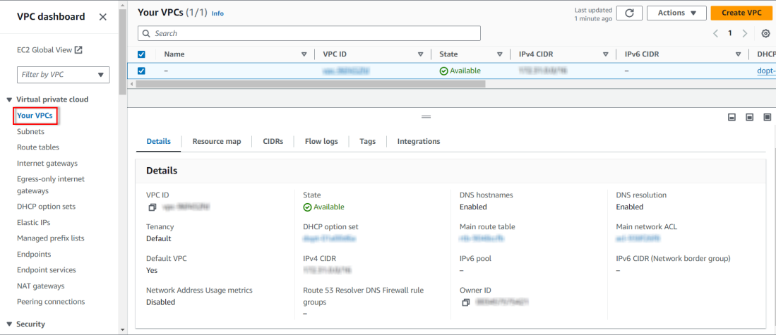Switch to the Tags tab
Viewport: 776px width, 335px height.
click(368, 141)
